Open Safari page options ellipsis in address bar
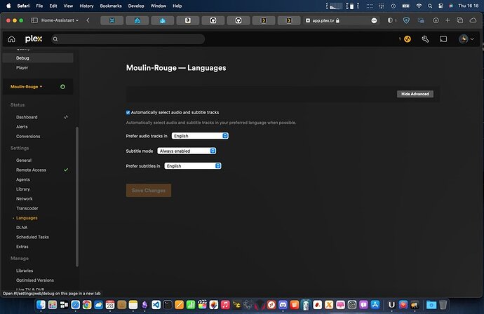This screenshot has width=484, height=314. [x=374, y=20]
